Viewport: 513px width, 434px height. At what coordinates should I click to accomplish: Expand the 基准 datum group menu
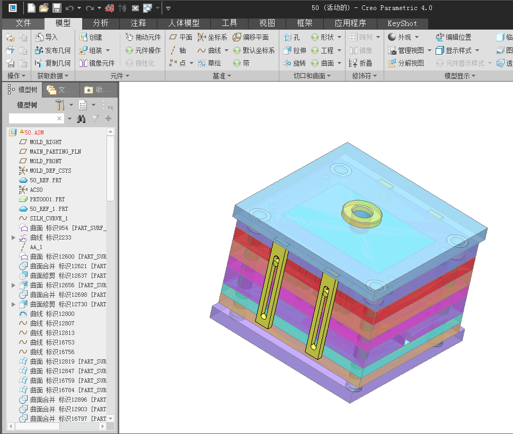222,76
